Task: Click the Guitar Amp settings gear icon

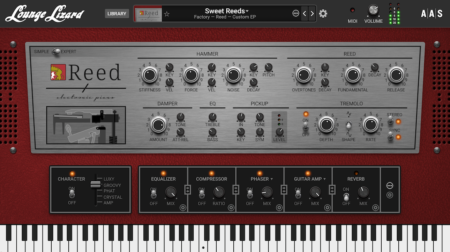Action: point(327,207)
